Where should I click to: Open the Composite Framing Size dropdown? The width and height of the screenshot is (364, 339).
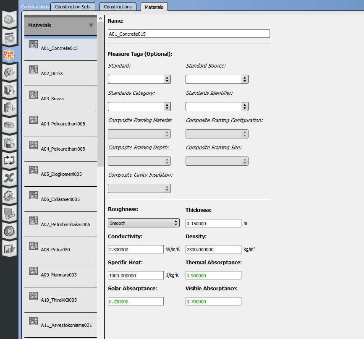click(x=217, y=161)
